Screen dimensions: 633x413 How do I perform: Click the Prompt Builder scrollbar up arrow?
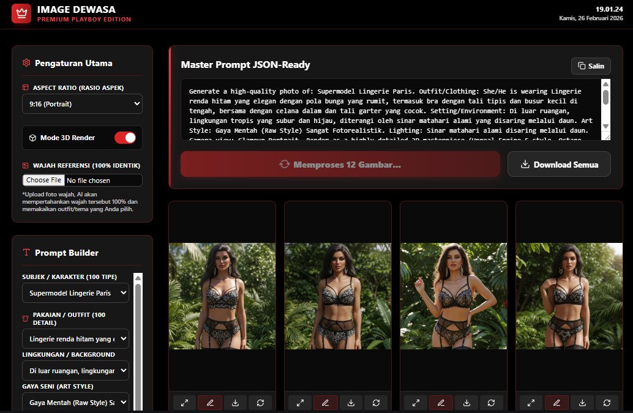(138, 278)
